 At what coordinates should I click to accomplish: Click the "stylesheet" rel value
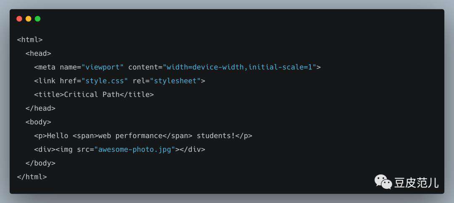[175, 81]
